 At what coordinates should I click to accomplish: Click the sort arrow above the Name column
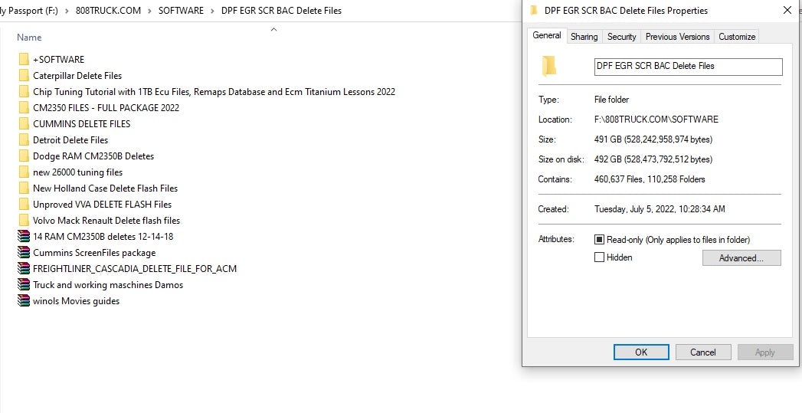click(x=273, y=30)
